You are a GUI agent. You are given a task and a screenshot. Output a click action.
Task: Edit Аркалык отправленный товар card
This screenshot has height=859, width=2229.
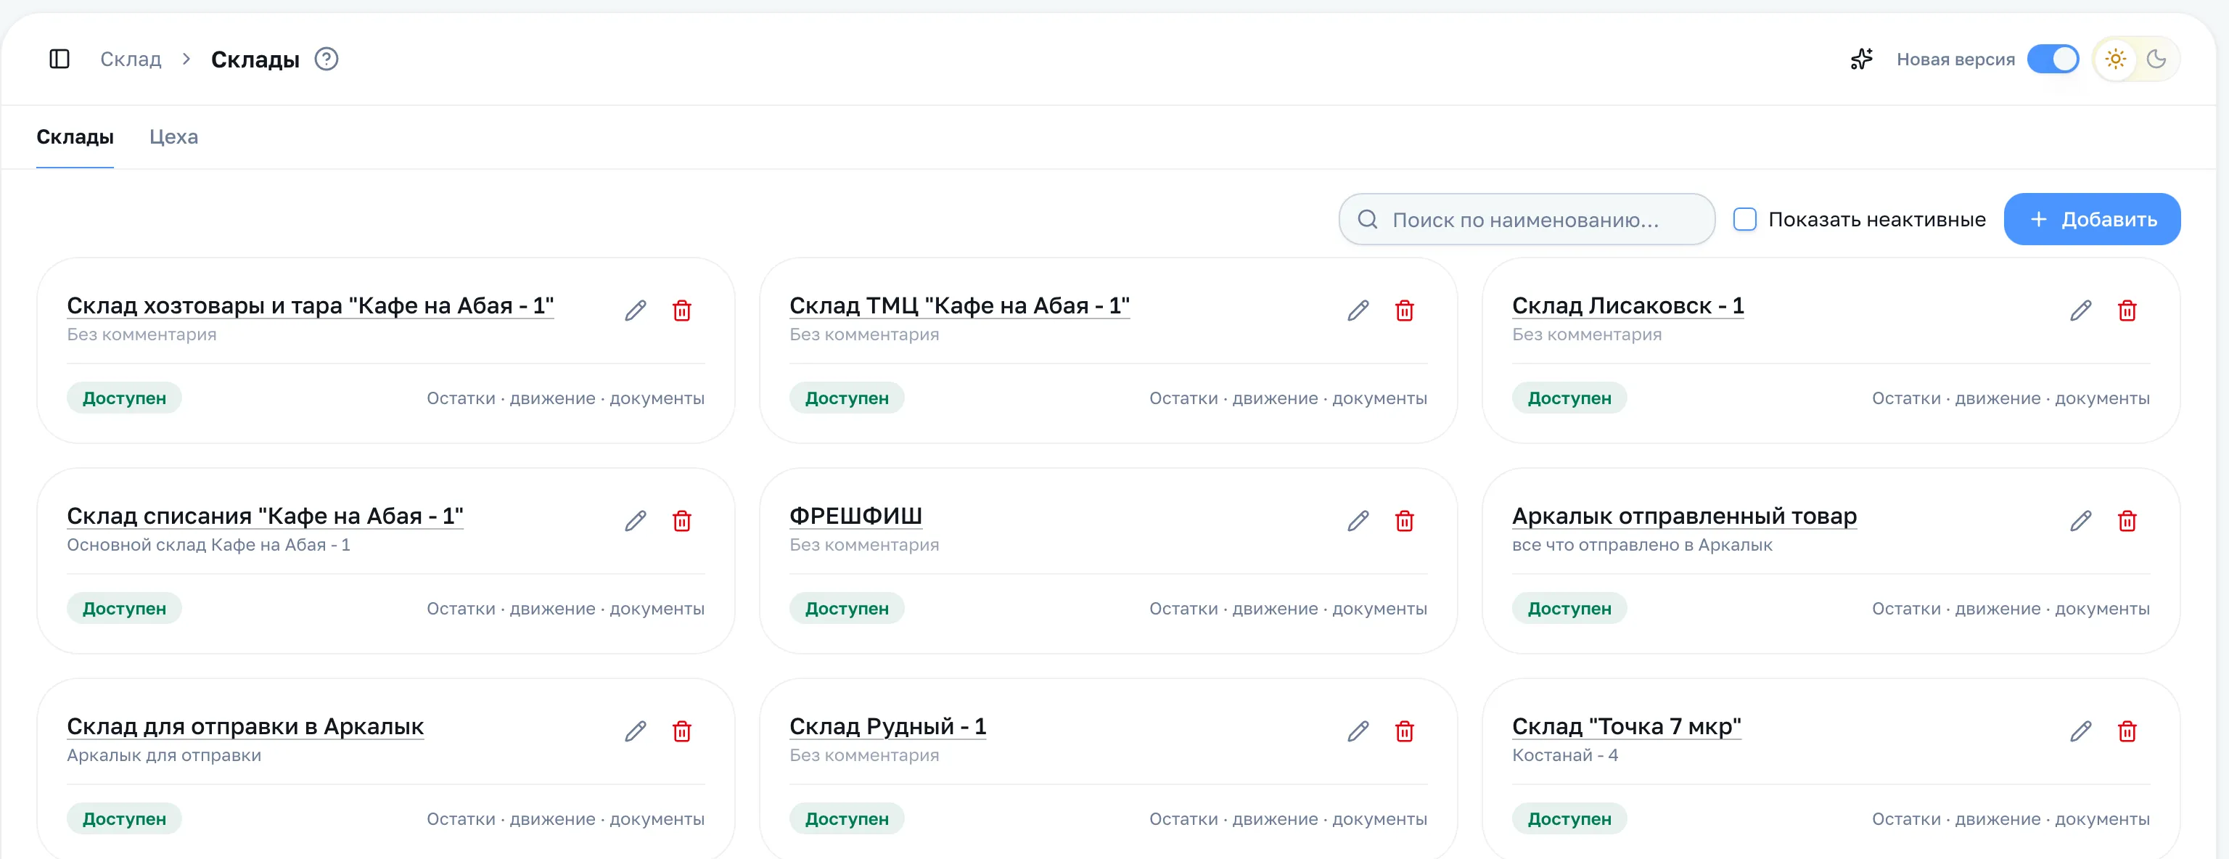(2081, 521)
